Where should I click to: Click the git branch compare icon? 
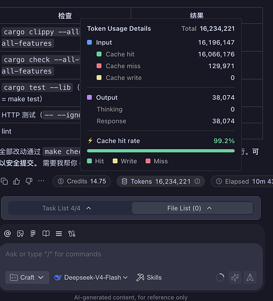72,234
